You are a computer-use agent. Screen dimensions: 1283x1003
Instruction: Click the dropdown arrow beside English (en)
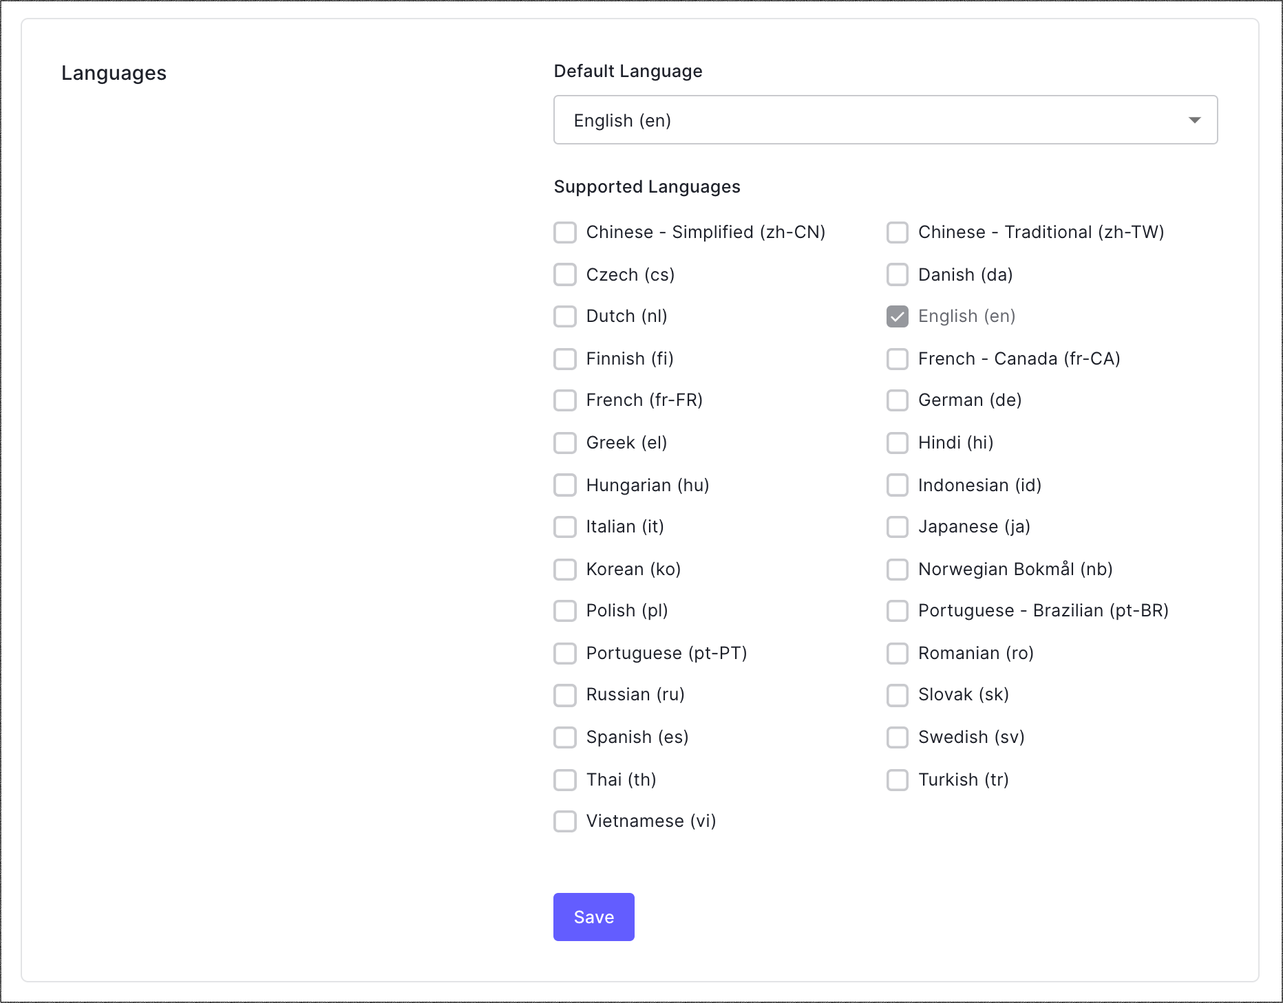point(1194,120)
